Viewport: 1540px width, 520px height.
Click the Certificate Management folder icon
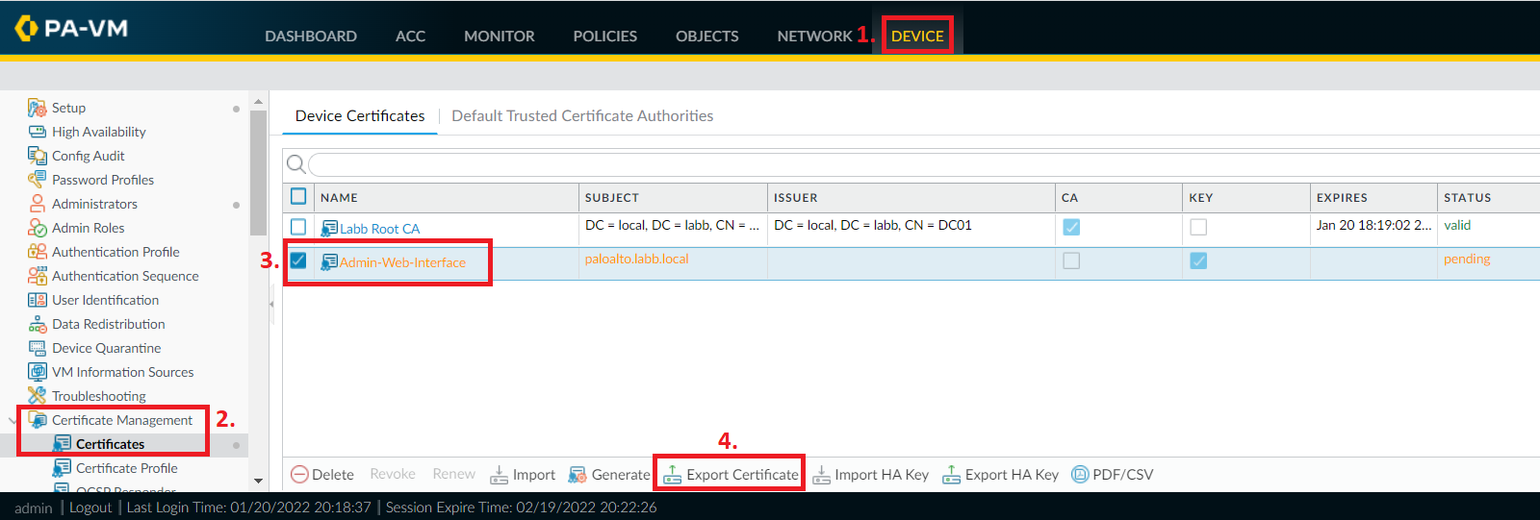coord(38,420)
